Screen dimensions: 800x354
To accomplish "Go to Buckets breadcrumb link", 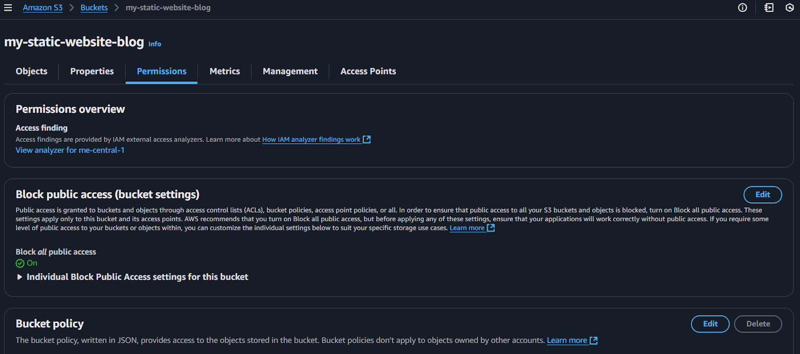I will tap(94, 7).
